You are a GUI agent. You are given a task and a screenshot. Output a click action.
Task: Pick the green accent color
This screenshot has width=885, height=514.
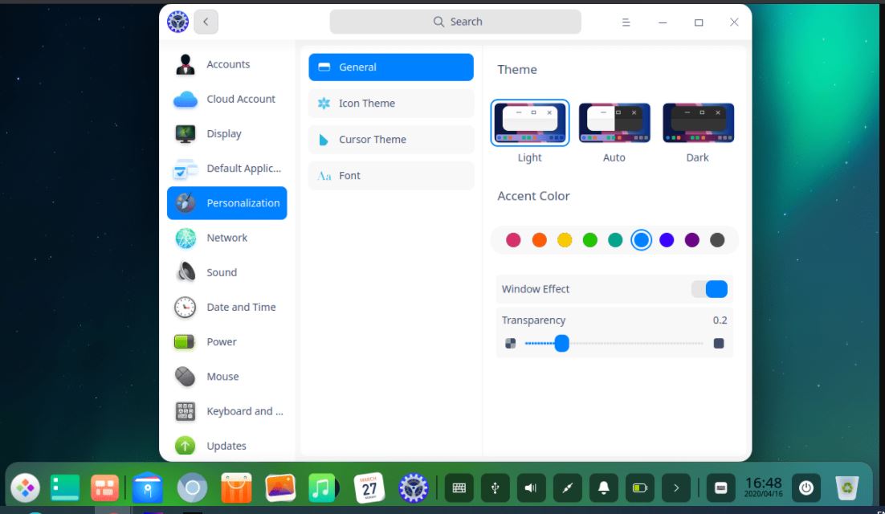point(589,240)
